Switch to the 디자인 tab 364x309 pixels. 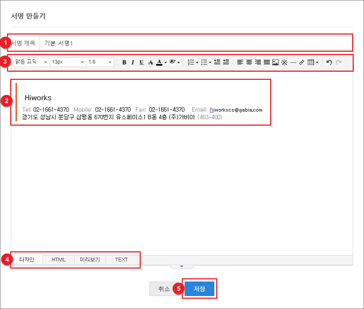[x=27, y=259]
